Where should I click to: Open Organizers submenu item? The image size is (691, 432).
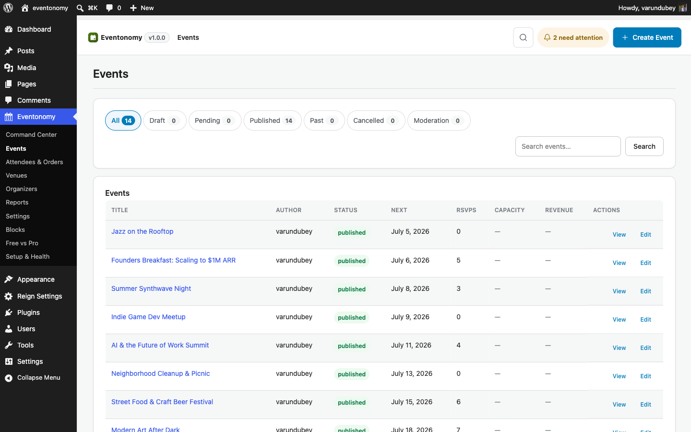pos(22,189)
